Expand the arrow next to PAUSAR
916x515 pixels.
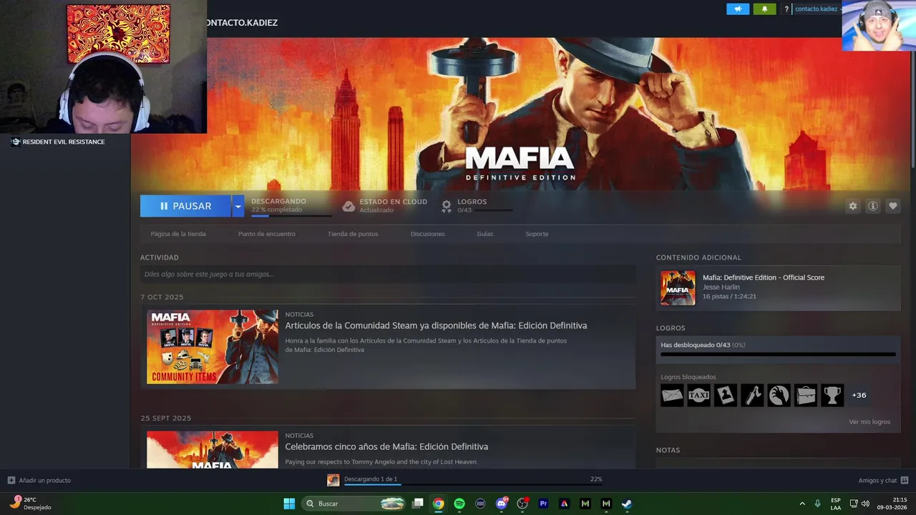coord(238,206)
